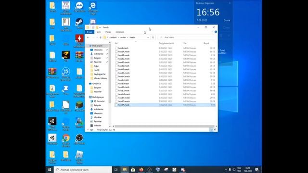Screen dimensions: 308x173
Task: Sort files by the Boyut column
Action: 206,43
